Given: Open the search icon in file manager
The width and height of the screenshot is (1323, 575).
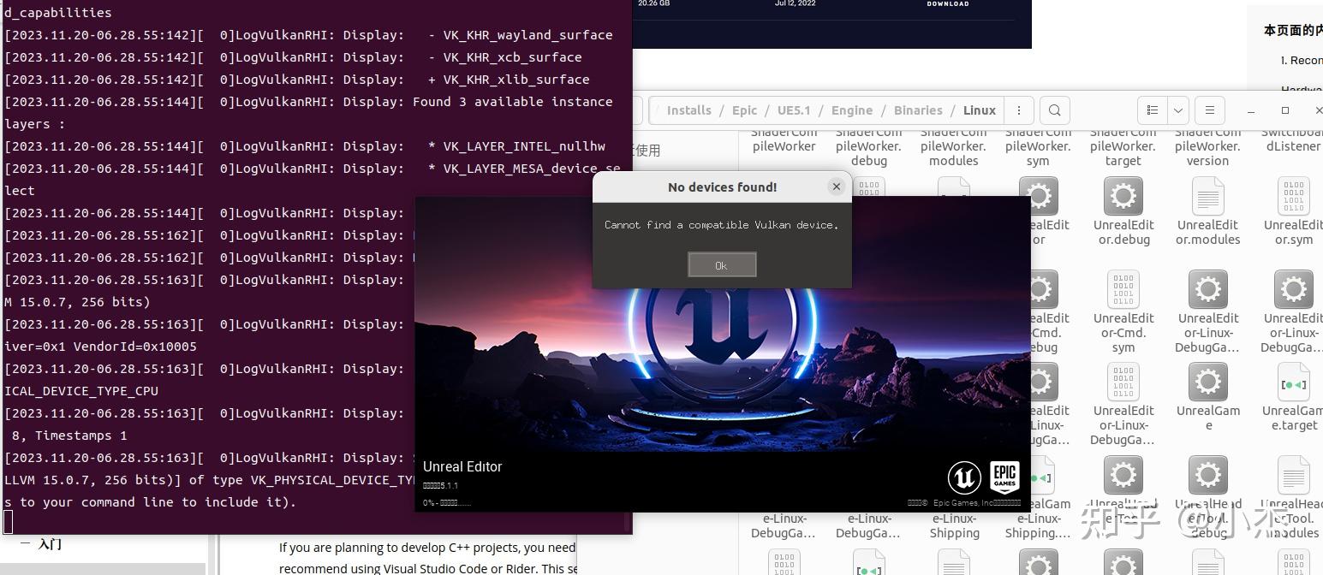Looking at the screenshot, I should pyautogui.click(x=1054, y=110).
